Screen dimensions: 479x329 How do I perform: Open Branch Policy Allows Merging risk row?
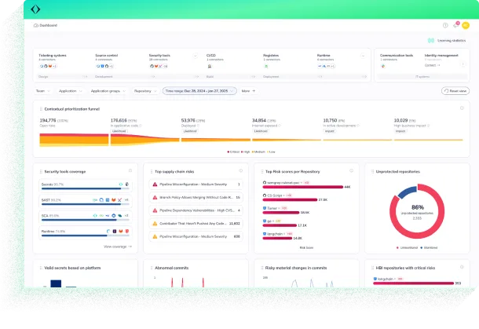(196, 197)
